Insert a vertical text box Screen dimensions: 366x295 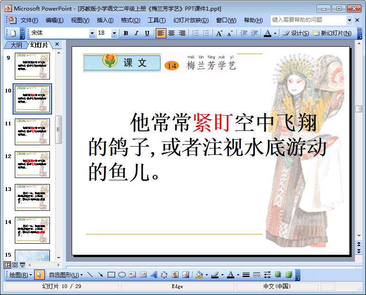[143, 275]
